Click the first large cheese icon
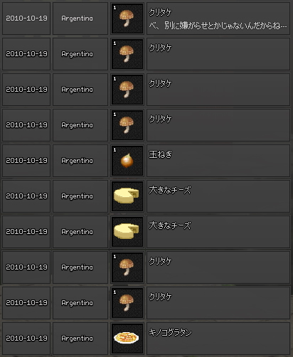Screen dimensions: 293x357 coord(127,196)
